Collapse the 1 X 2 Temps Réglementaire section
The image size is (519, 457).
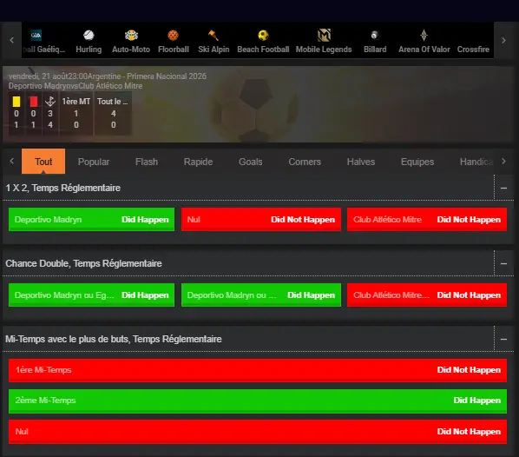click(503, 188)
